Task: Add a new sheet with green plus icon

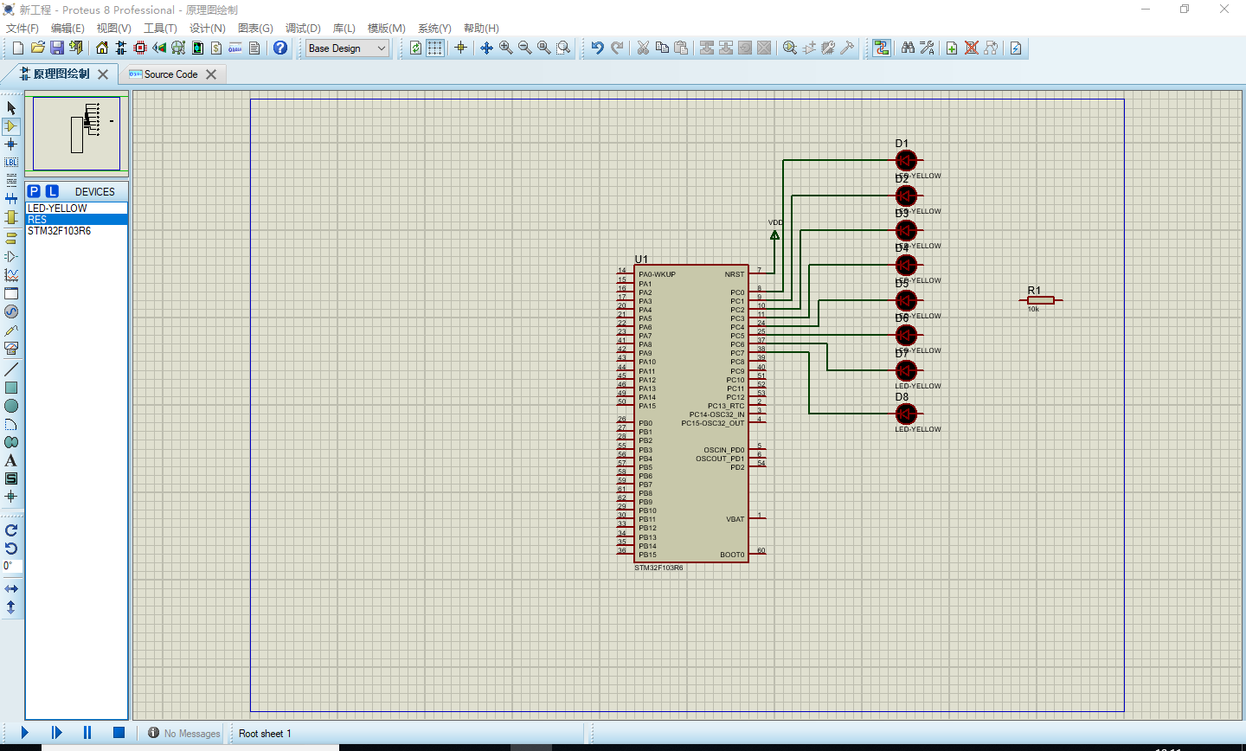Action: point(952,48)
